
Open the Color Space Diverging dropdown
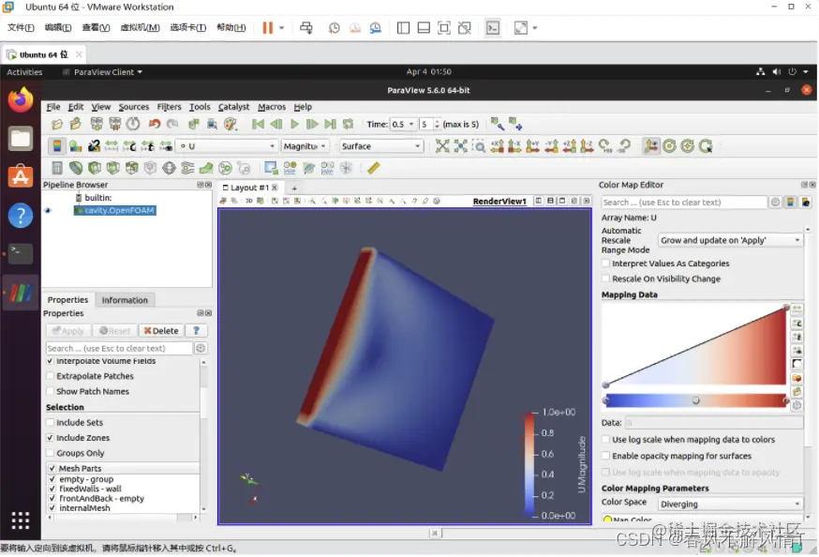point(730,504)
